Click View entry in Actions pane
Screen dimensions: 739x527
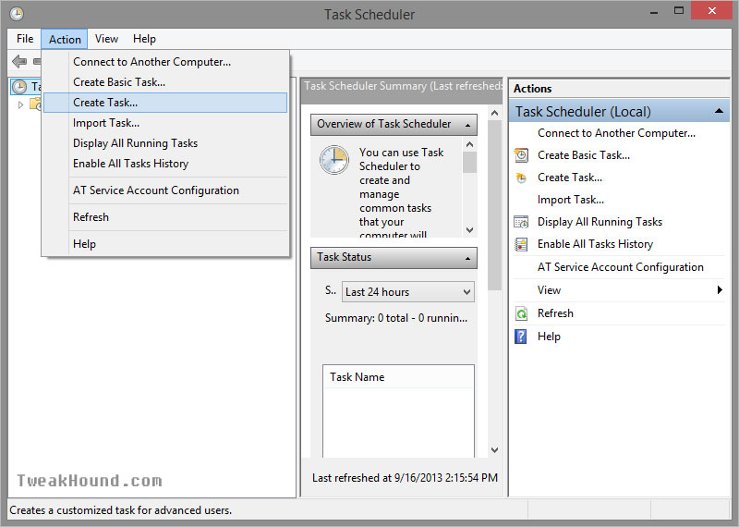(x=549, y=290)
